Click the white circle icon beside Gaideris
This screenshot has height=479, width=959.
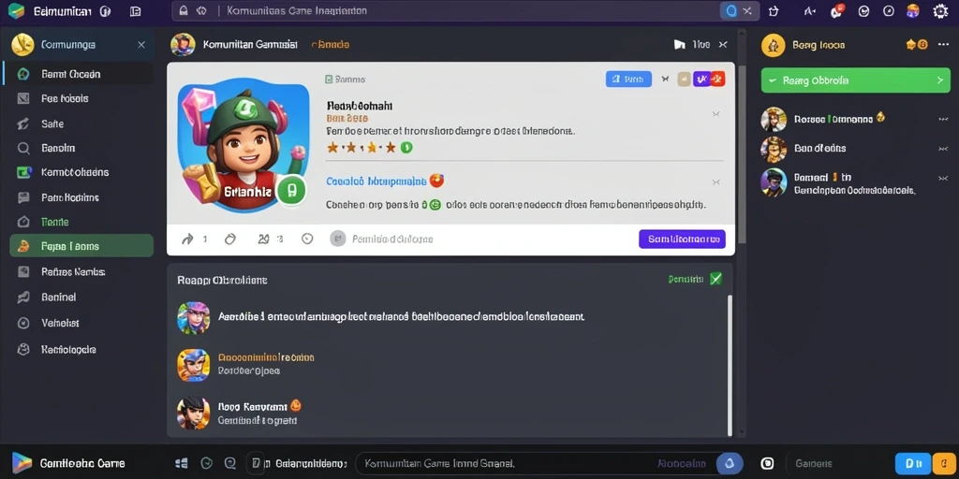tap(767, 464)
